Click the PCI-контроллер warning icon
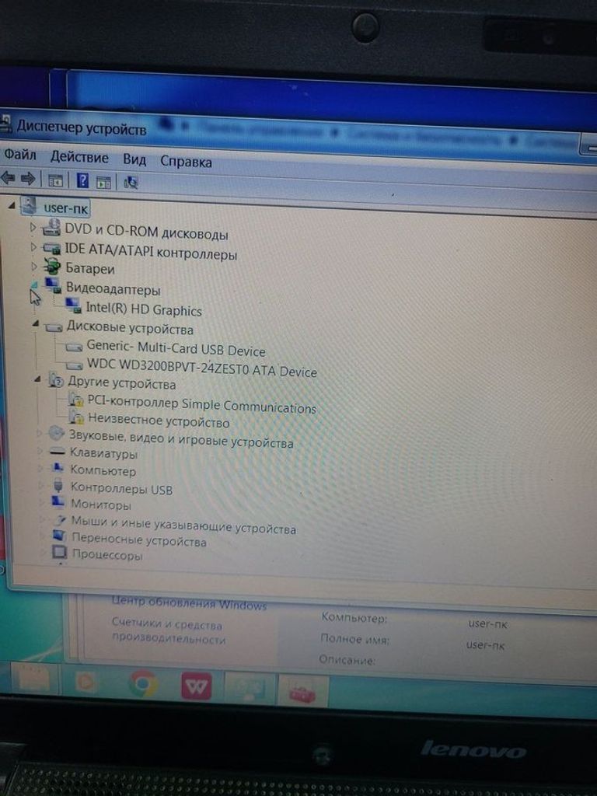The height and width of the screenshot is (796, 597). (x=76, y=400)
